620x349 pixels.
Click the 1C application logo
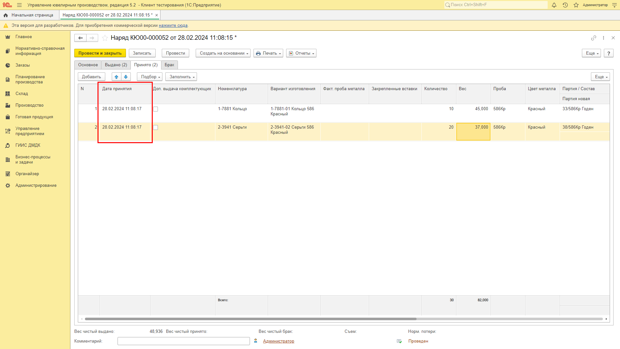(7, 5)
